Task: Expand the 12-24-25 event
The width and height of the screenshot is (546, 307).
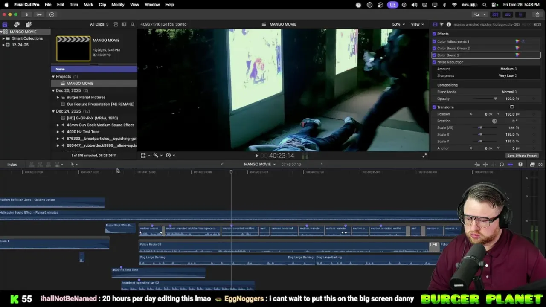Action: click(3, 45)
